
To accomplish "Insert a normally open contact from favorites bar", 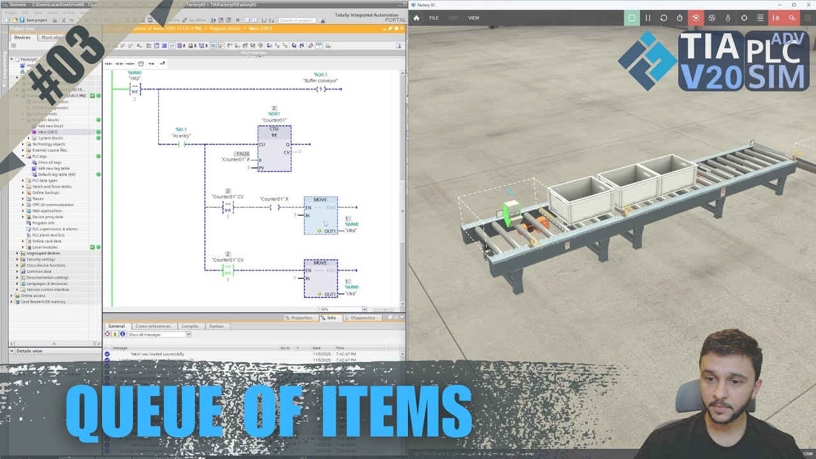I will tap(108, 64).
